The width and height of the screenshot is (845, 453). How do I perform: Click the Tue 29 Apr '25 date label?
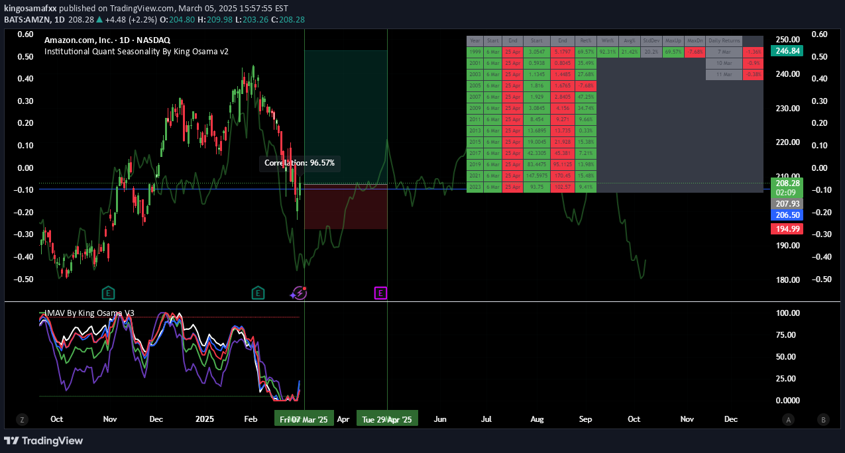387,420
